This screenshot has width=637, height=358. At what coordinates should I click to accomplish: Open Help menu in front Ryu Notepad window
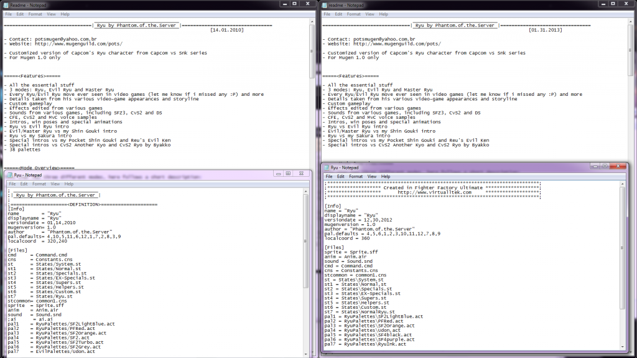tap(386, 177)
